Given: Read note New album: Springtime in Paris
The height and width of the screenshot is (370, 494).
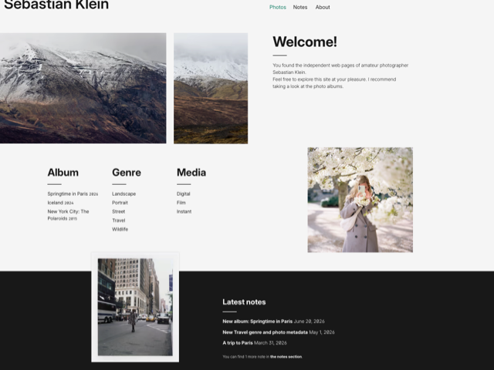Looking at the screenshot, I should [x=257, y=321].
